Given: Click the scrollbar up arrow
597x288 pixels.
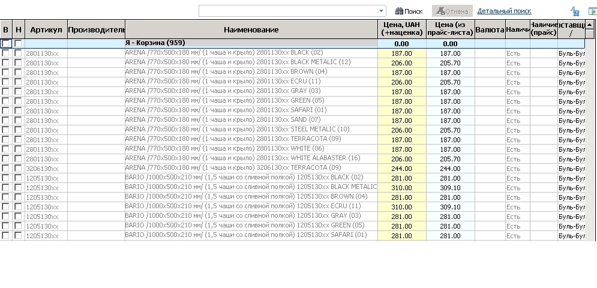Looking at the screenshot, I should pyautogui.click(x=590, y=25).
